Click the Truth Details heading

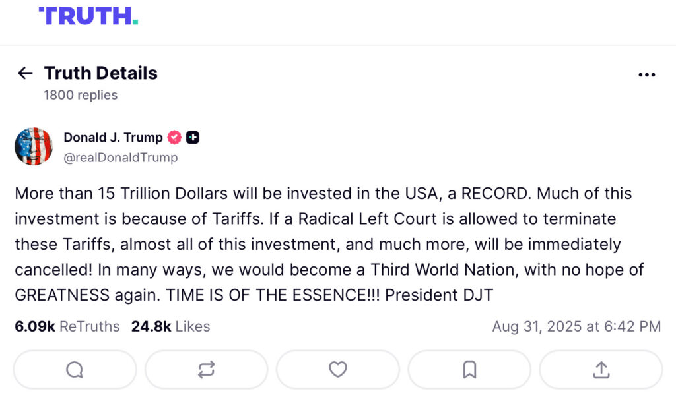(x=100, y=73)
